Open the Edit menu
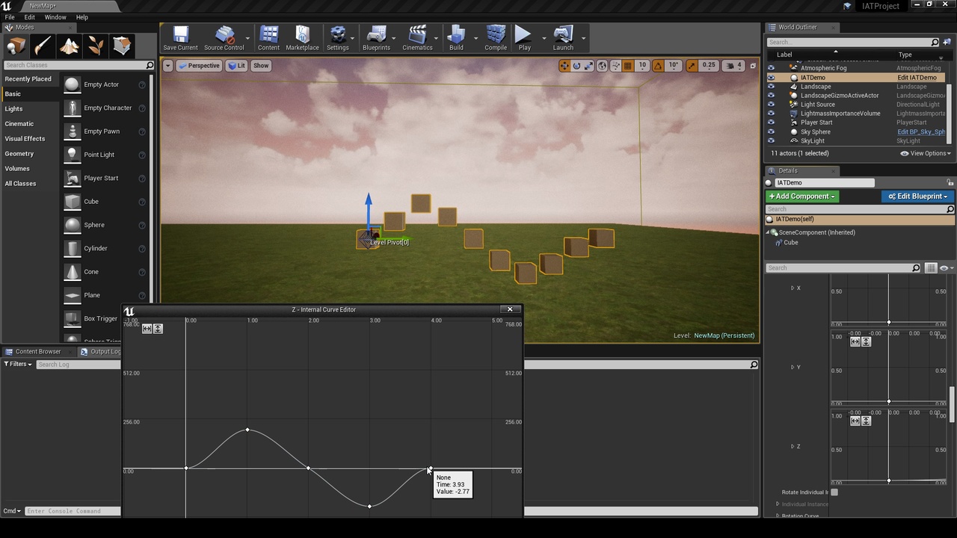 coord(30,17)
